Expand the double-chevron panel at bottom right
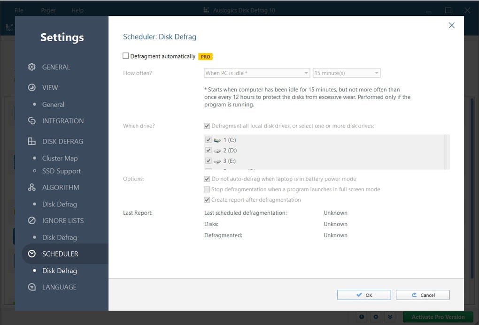The height and width of the screenshot is (325, 479). (x=389, y=317)
